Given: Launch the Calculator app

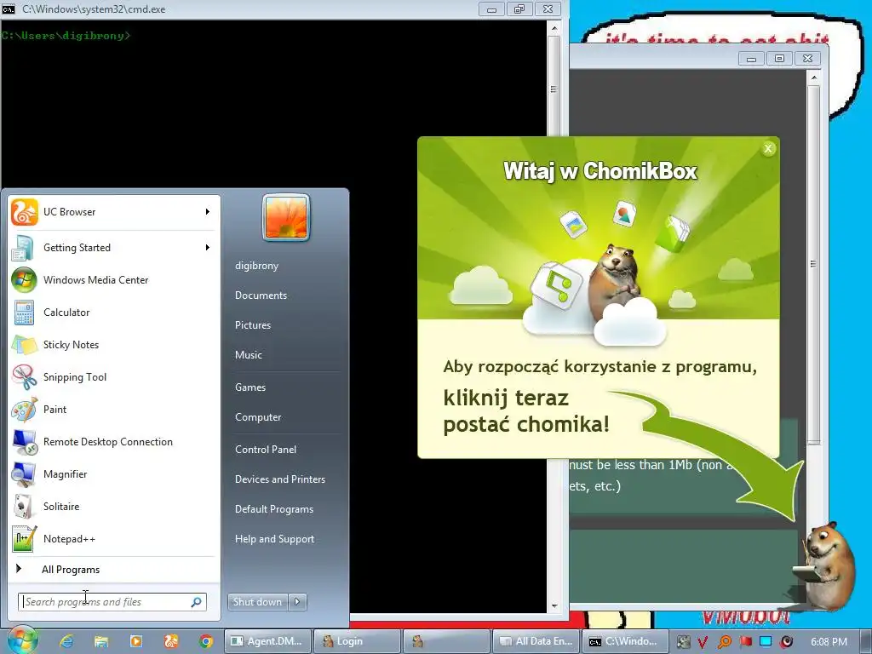Looking at the screenshot, I should point(113,312).
